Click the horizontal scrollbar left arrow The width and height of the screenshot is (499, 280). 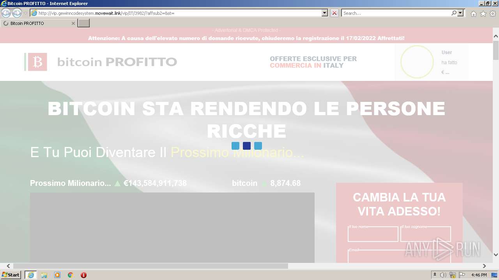click(x=8, y=266)
